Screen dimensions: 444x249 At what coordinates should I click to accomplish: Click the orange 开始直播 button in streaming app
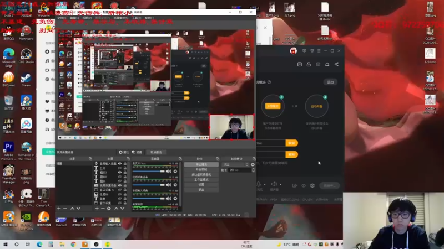(273, 106)
